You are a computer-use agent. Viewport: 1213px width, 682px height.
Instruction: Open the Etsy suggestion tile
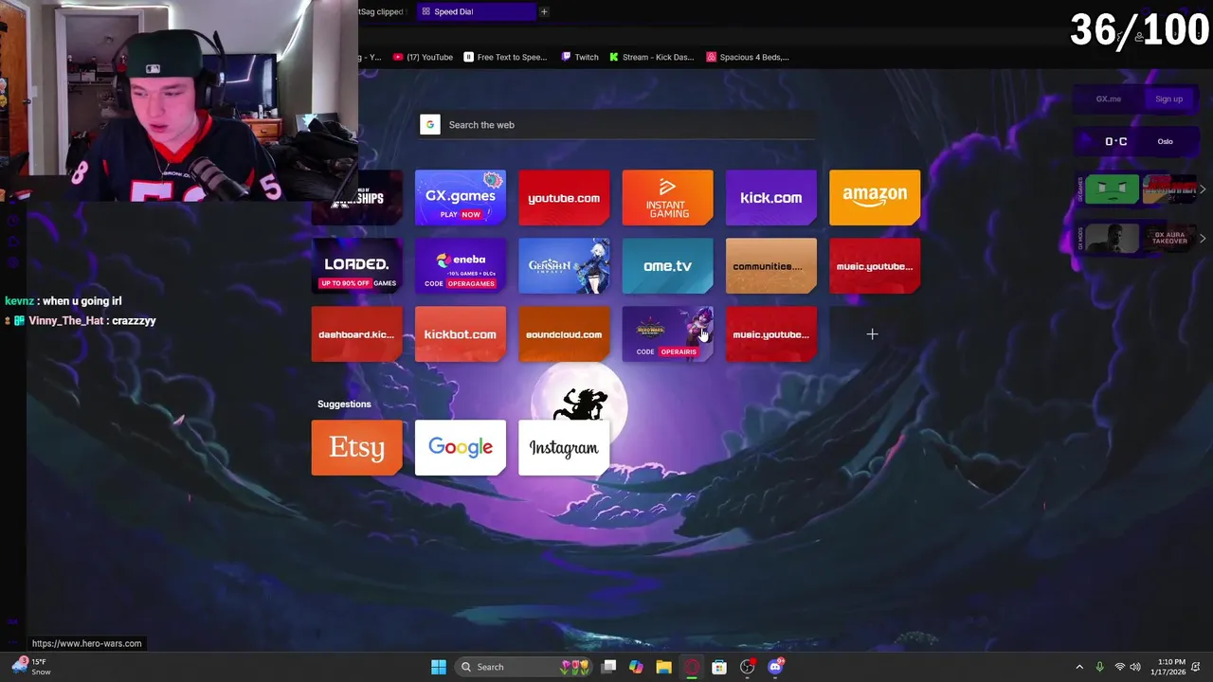tap(357, 447)
